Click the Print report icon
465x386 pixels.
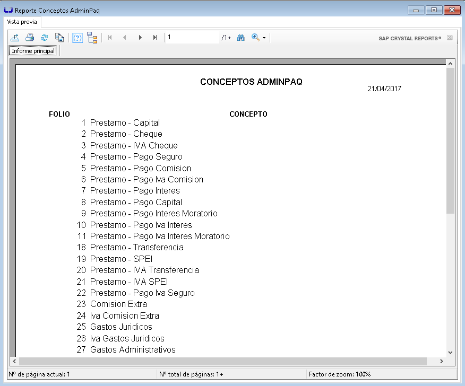coord(30,38)
